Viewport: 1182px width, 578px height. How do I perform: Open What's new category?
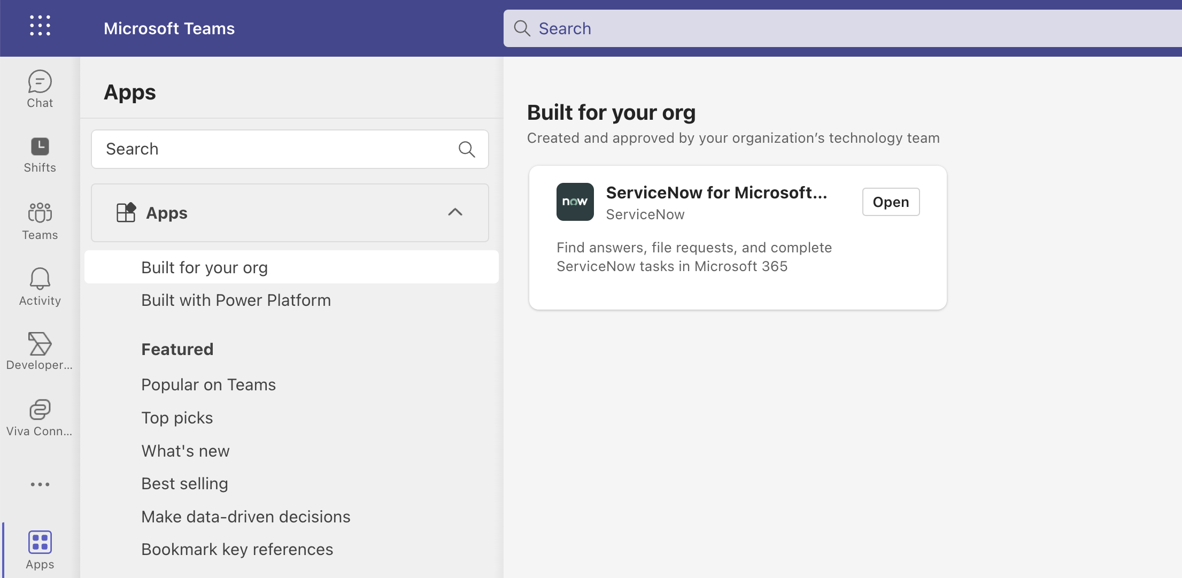[186, 451]
